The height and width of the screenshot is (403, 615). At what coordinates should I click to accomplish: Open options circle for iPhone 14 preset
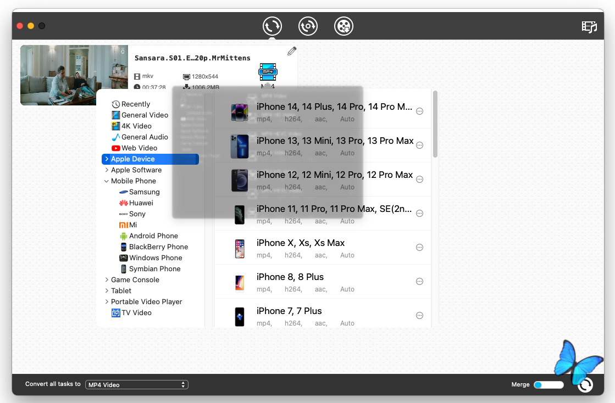[419, 111]
